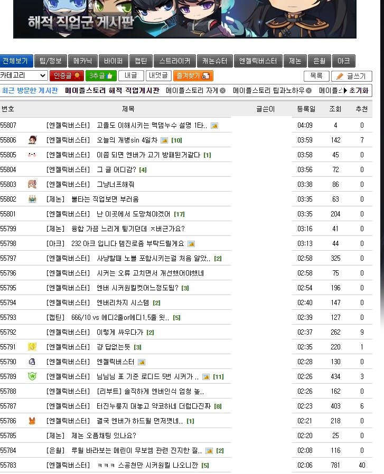The image size is (384, 474).
Task: Select the 메카닉 tab
Action: tap(82, 61)
